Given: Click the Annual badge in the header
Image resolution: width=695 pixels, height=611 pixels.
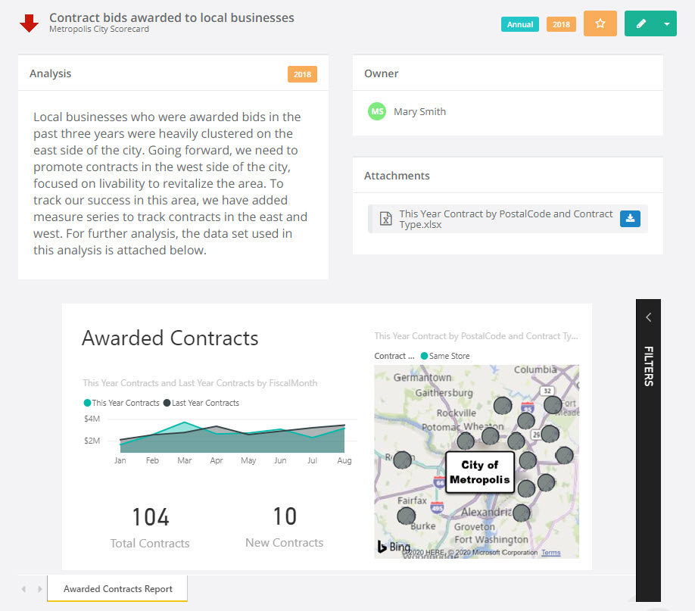Looking at the screenshot, I should (520, 23).
